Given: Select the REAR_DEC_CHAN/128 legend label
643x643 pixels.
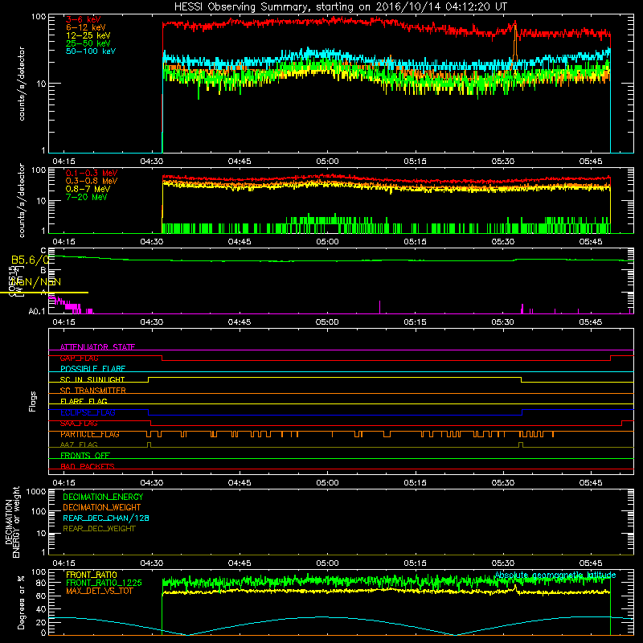Looking at the screenshot, I should coord(106,518).
